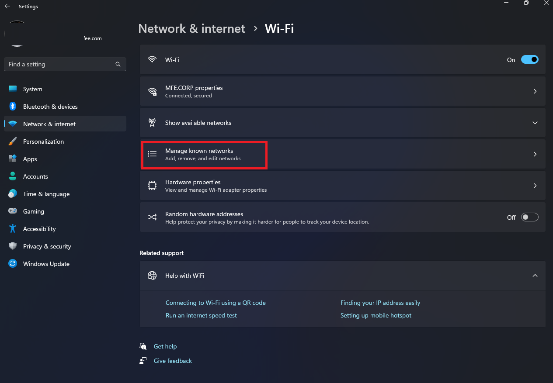The width and height of the screenshot is (553, 383).
Task: Click the Privacy & security shield icon
Action: (13, 246)
